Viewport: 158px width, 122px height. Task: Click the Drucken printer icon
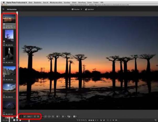pyautogui.click(x=73, y=9)
